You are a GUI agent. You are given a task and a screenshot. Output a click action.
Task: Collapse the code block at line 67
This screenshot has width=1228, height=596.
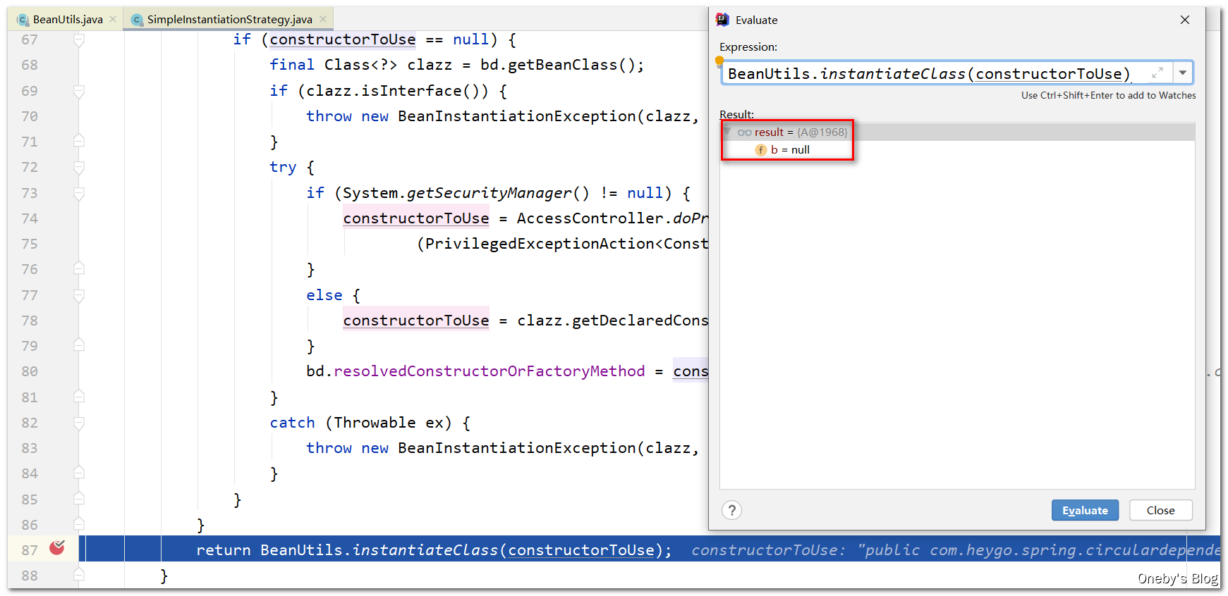tap(79, 40)
